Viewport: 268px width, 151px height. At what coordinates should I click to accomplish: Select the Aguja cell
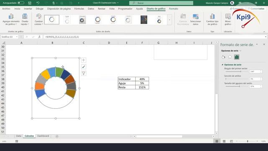pos(126,83)
